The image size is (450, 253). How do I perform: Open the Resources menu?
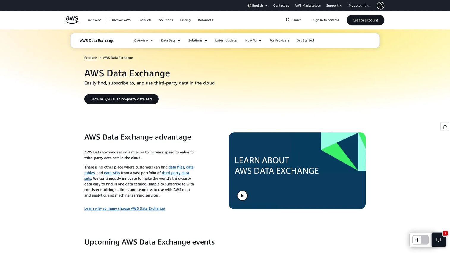coord(205,20)
